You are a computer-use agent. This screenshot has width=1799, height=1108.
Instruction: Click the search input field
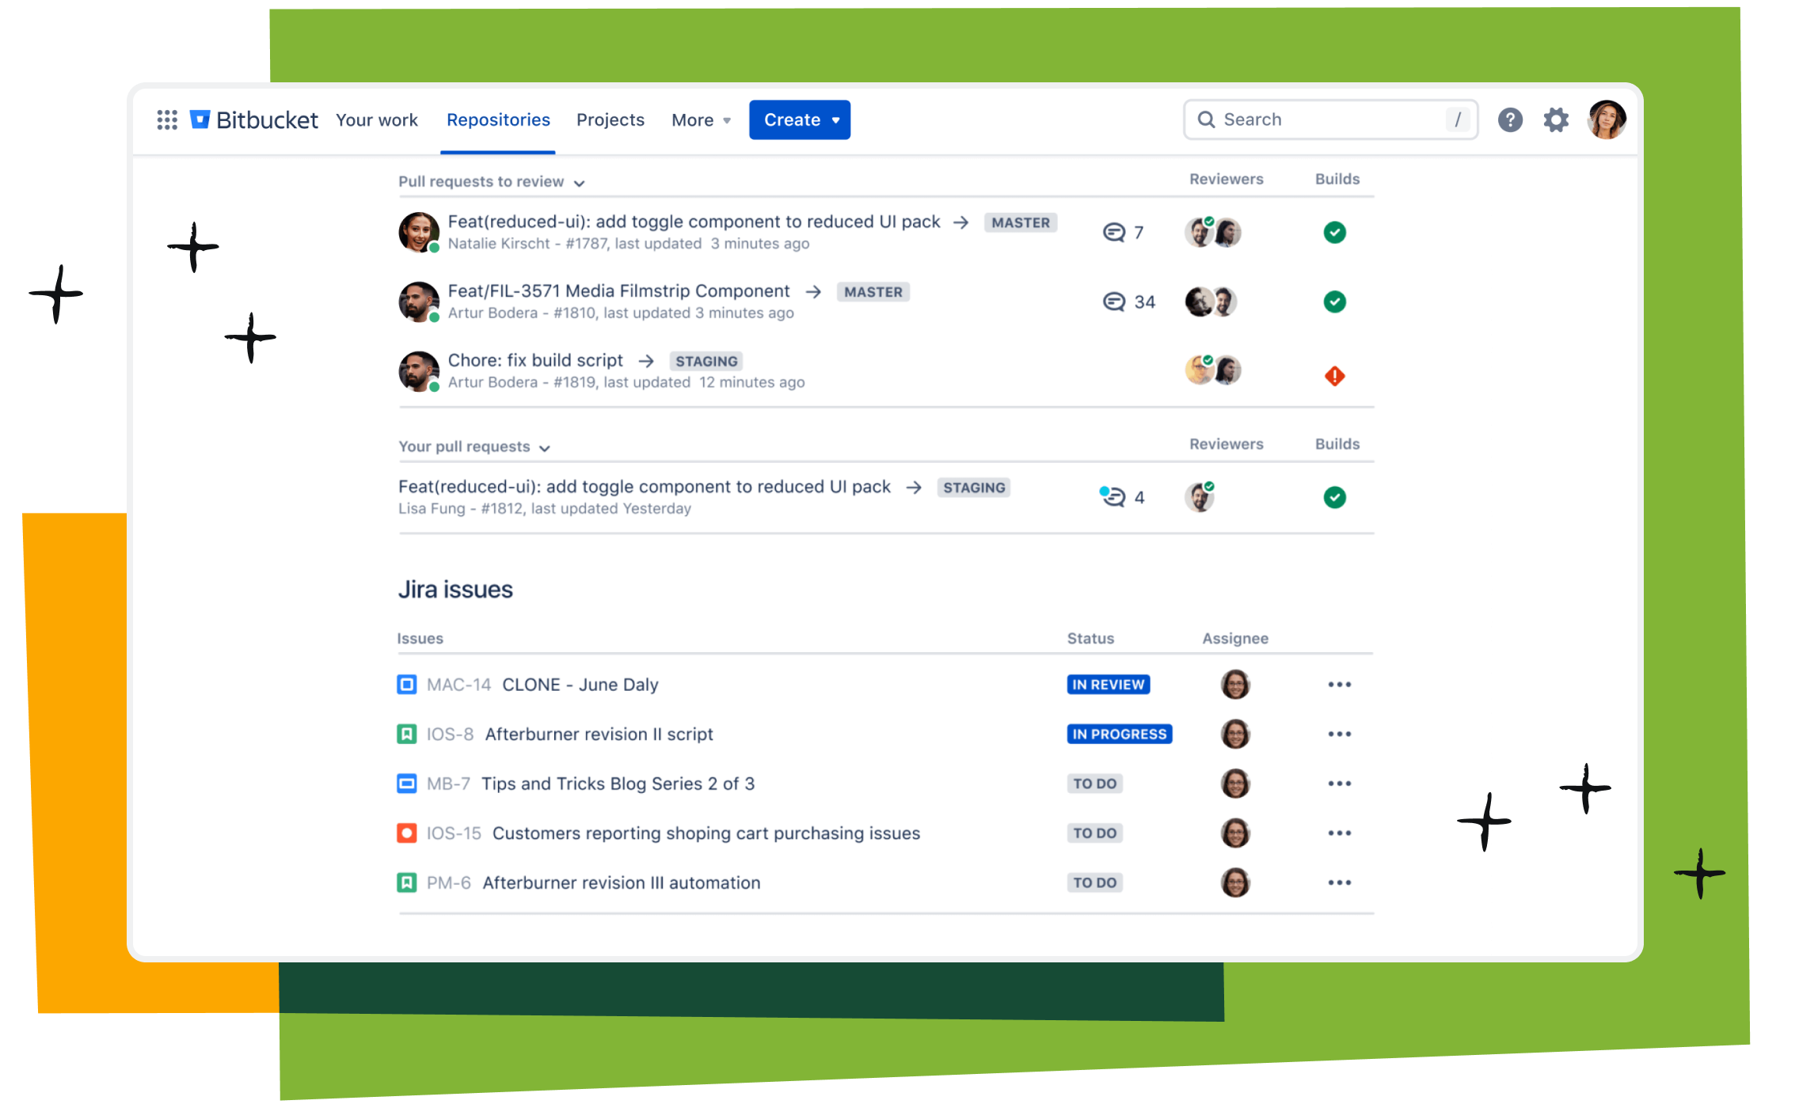point(1329,120)
